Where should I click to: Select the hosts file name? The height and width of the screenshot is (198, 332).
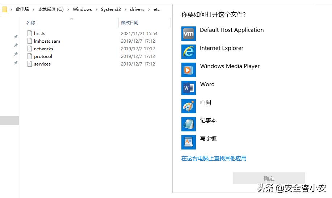(39, 33)
